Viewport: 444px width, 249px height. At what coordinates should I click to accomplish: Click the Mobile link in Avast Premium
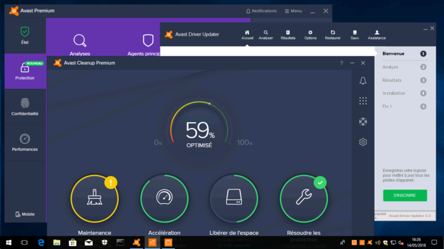25,214
